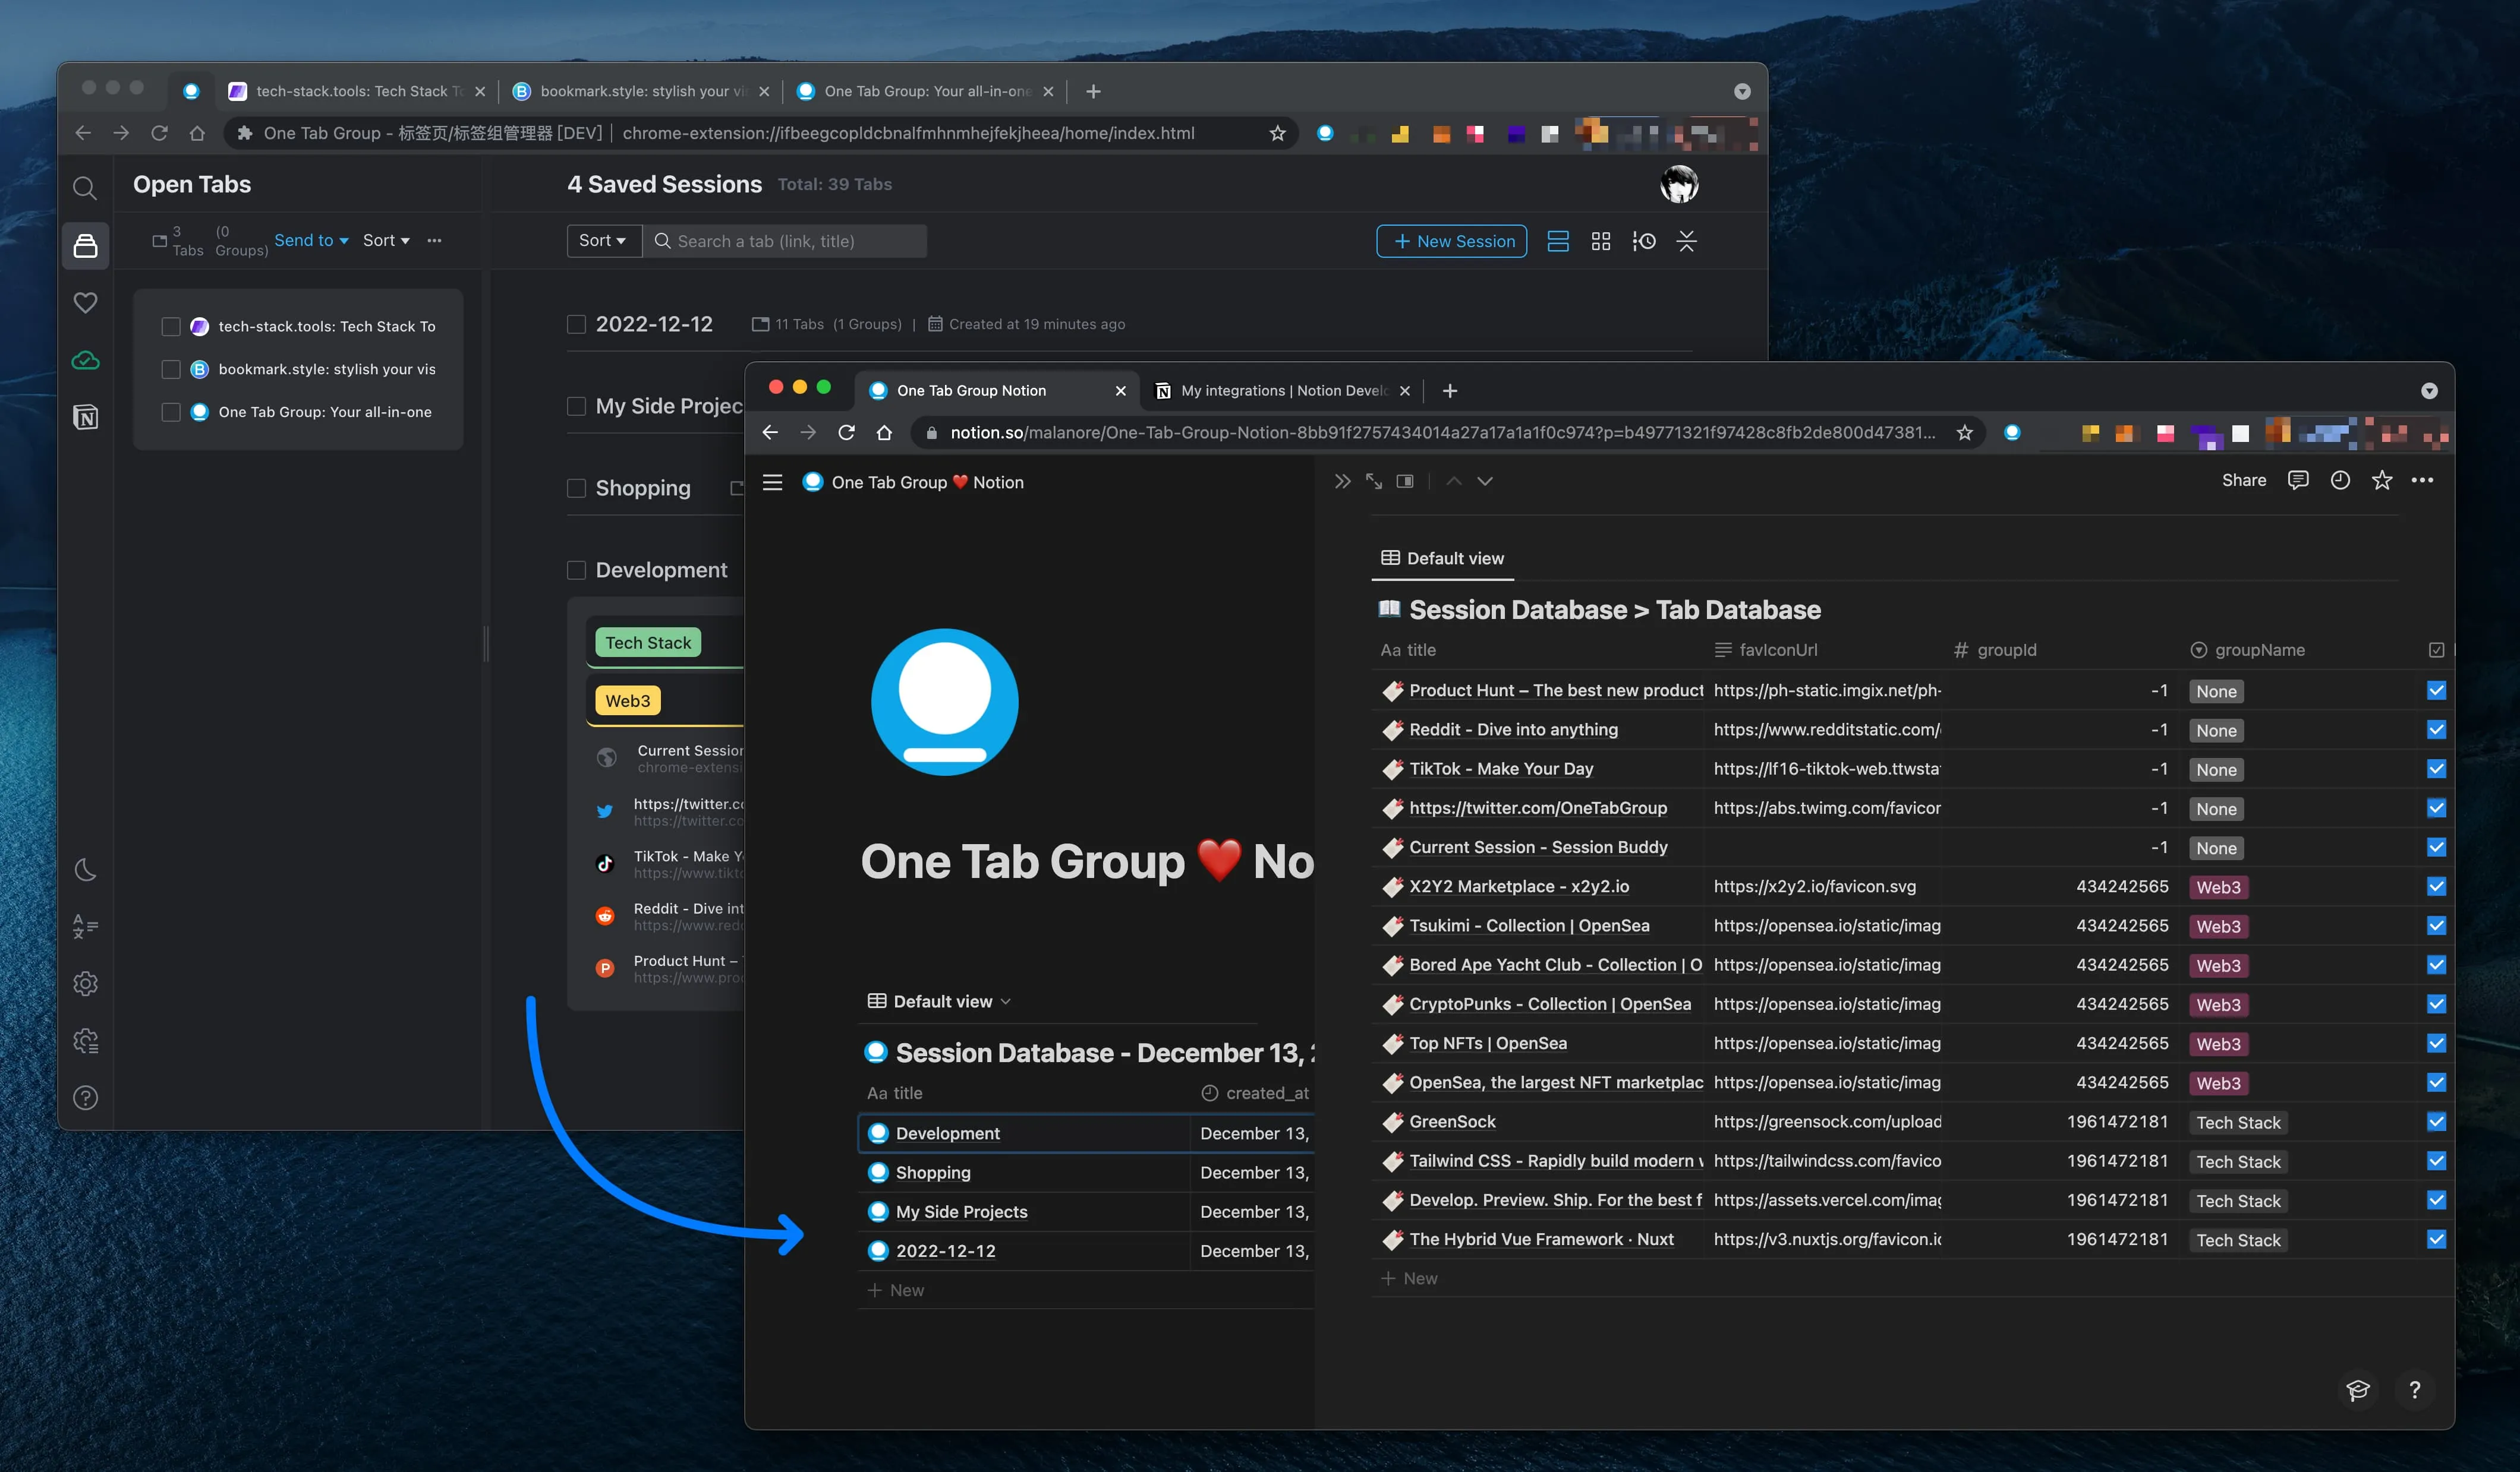The image size is (2520, 1472).
Task: Open session history with the clock icon
Action: [x=1644, y=241]
